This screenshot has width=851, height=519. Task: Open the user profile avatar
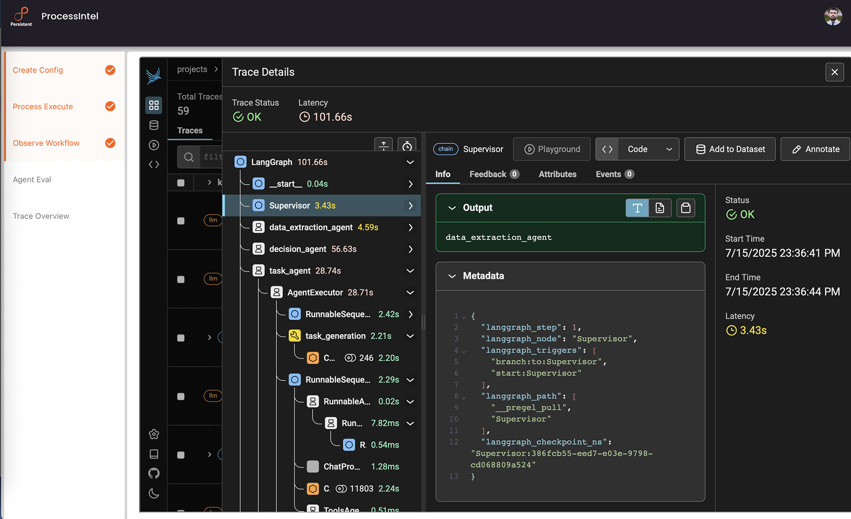click(833, 17)
